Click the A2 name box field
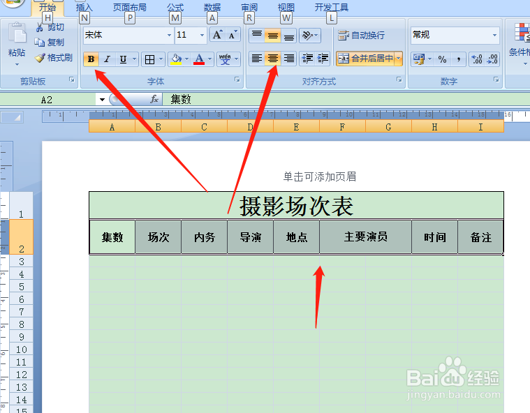Screen dimensions: 530x413 coord(47,100)
